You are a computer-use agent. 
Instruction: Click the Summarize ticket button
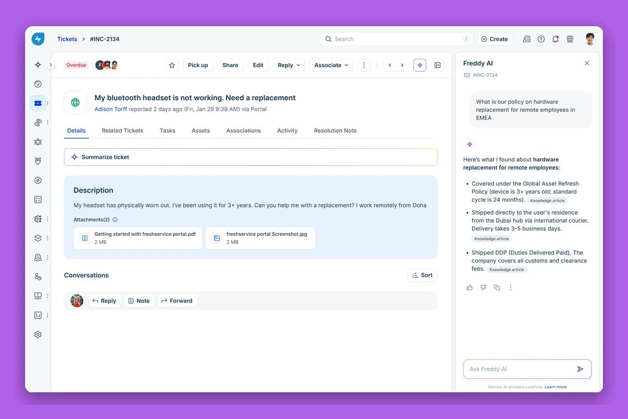tap(251, 157)
